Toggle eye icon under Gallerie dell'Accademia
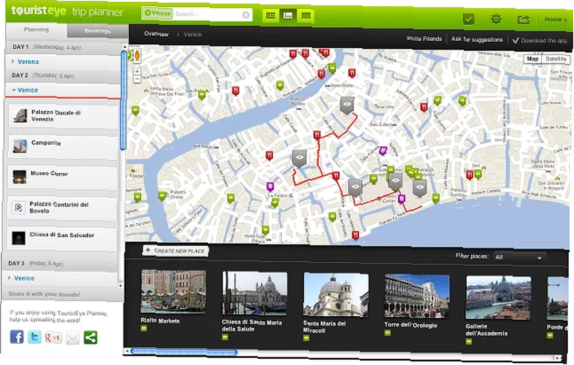Screen dimensions: 574x365 (469, 341)
